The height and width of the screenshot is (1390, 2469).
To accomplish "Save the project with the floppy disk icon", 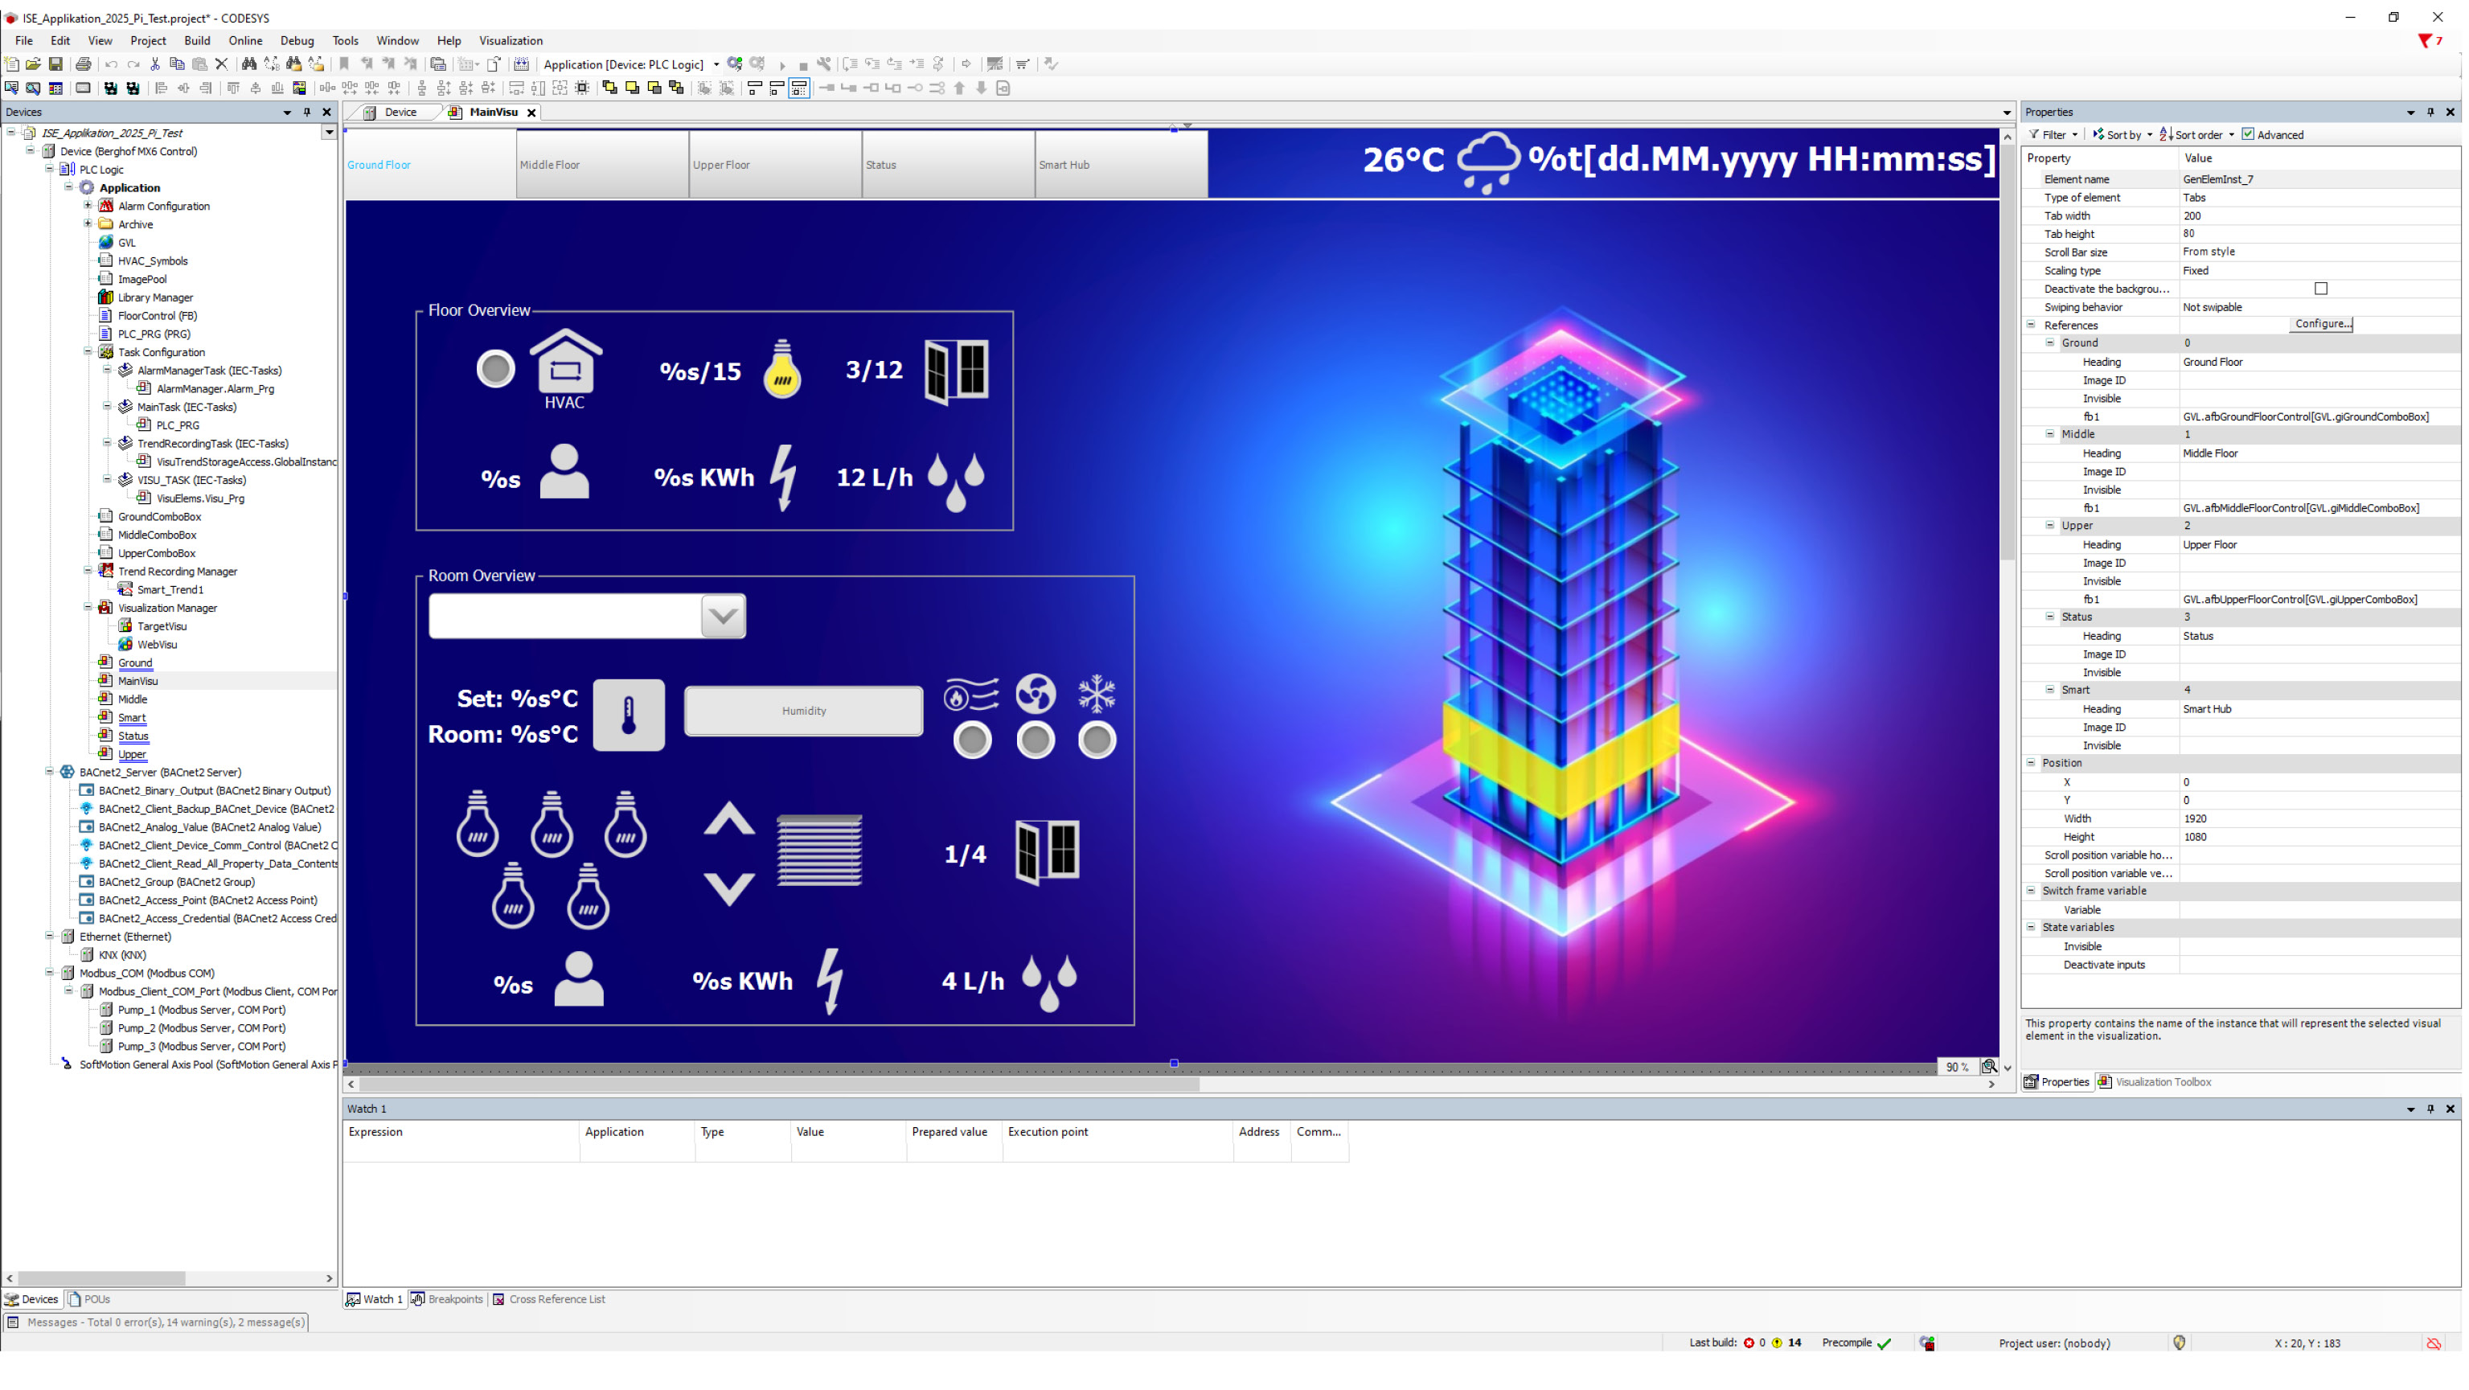I will tap(55, 64).
